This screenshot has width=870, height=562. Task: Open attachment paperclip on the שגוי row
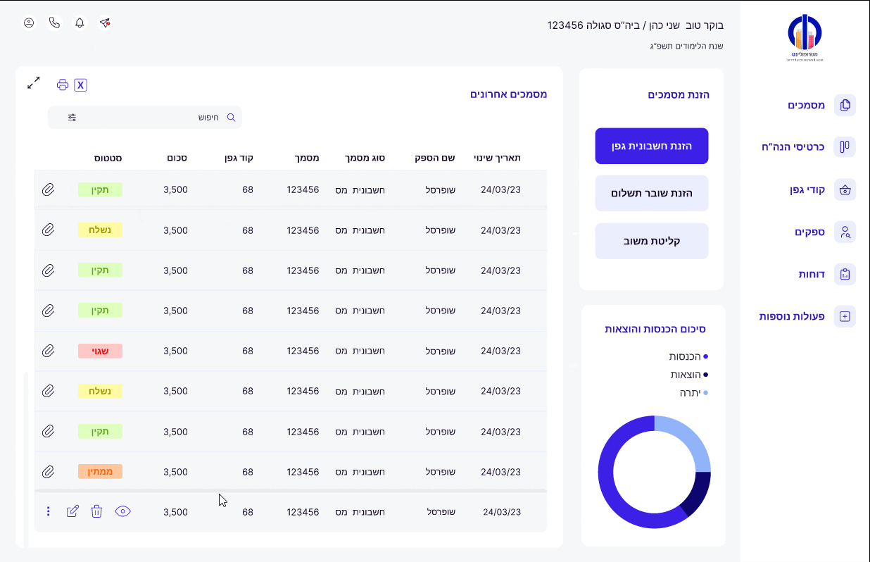pos(48,351)
